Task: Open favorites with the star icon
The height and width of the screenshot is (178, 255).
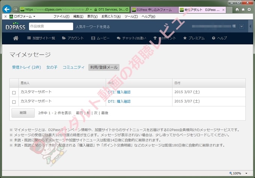Action: click(243, 10)
